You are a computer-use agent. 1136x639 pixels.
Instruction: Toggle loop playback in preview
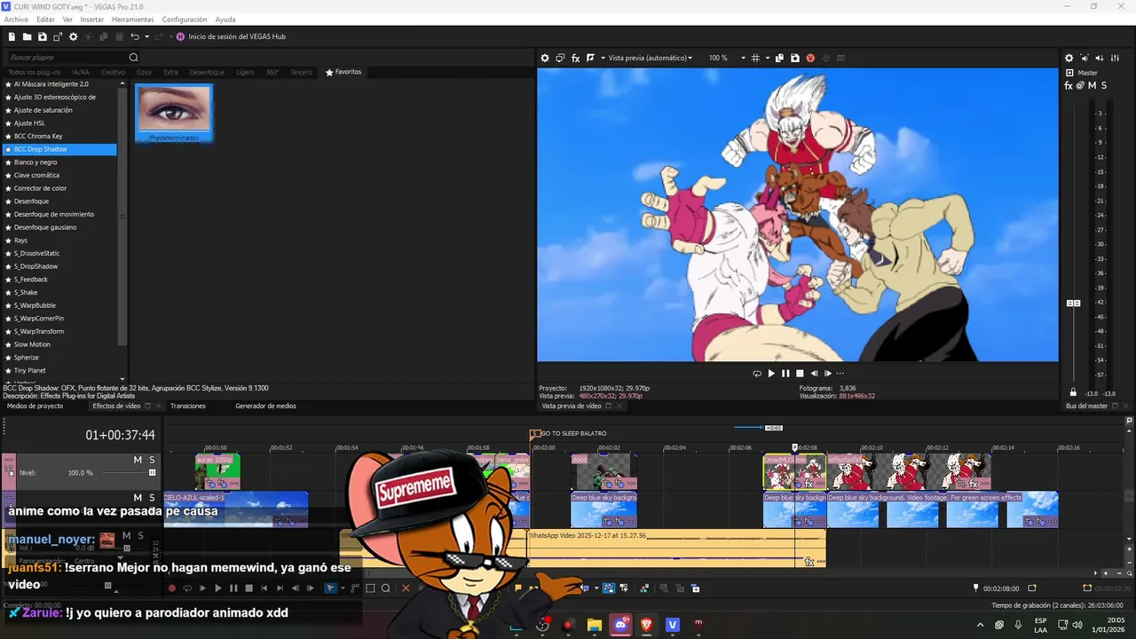[x=757, y=374]
